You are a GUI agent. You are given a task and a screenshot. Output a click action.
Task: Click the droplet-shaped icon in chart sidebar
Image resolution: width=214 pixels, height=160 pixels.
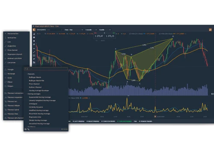(x=34, y=41)
